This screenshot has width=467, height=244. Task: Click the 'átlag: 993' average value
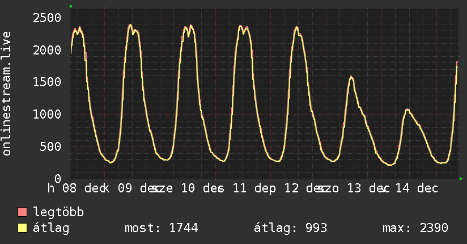pyautogui.click(x=290, y=228)
